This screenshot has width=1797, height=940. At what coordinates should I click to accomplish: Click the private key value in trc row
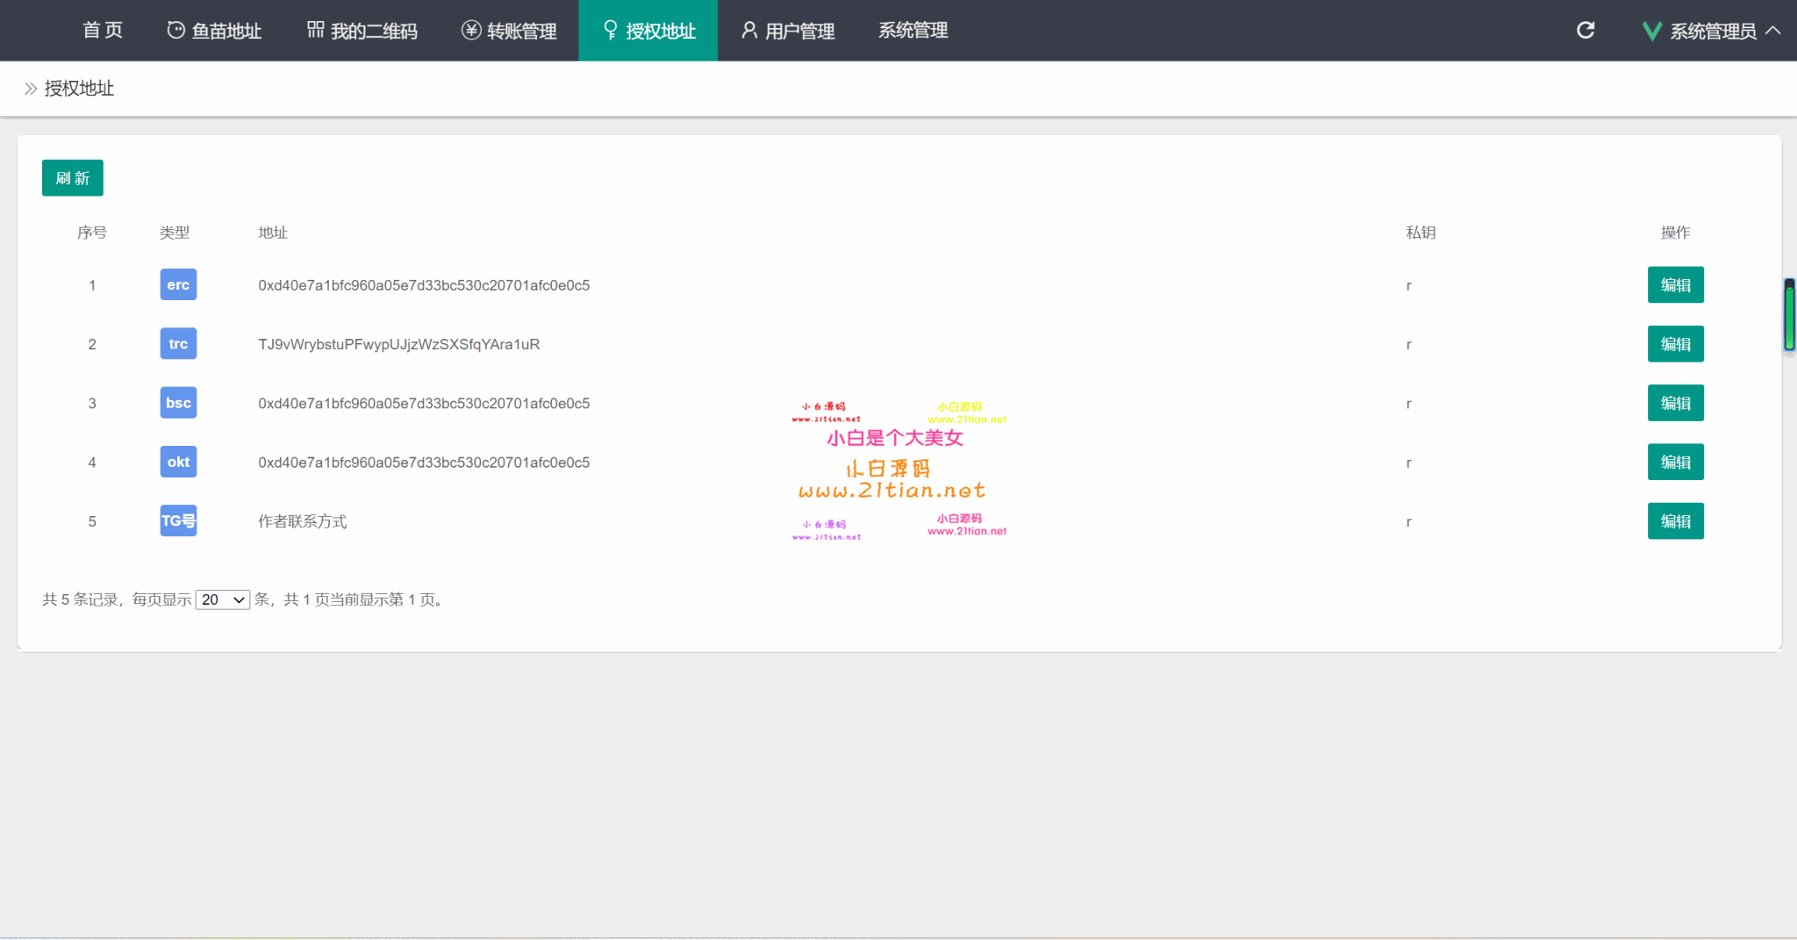[x=1408, y=345]
